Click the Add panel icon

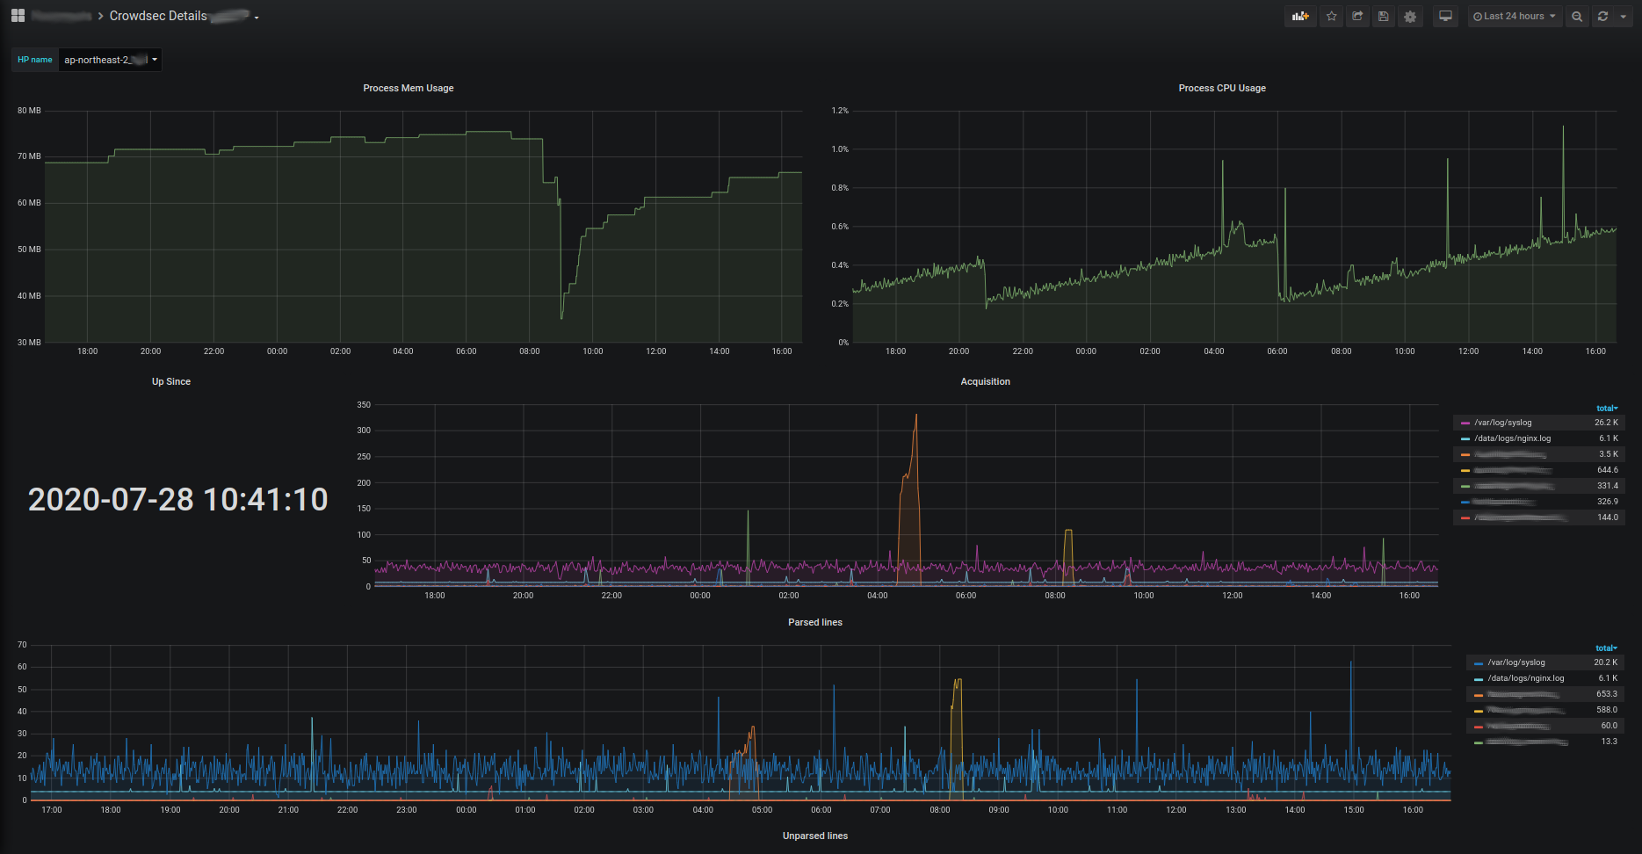coord(1300,17)
